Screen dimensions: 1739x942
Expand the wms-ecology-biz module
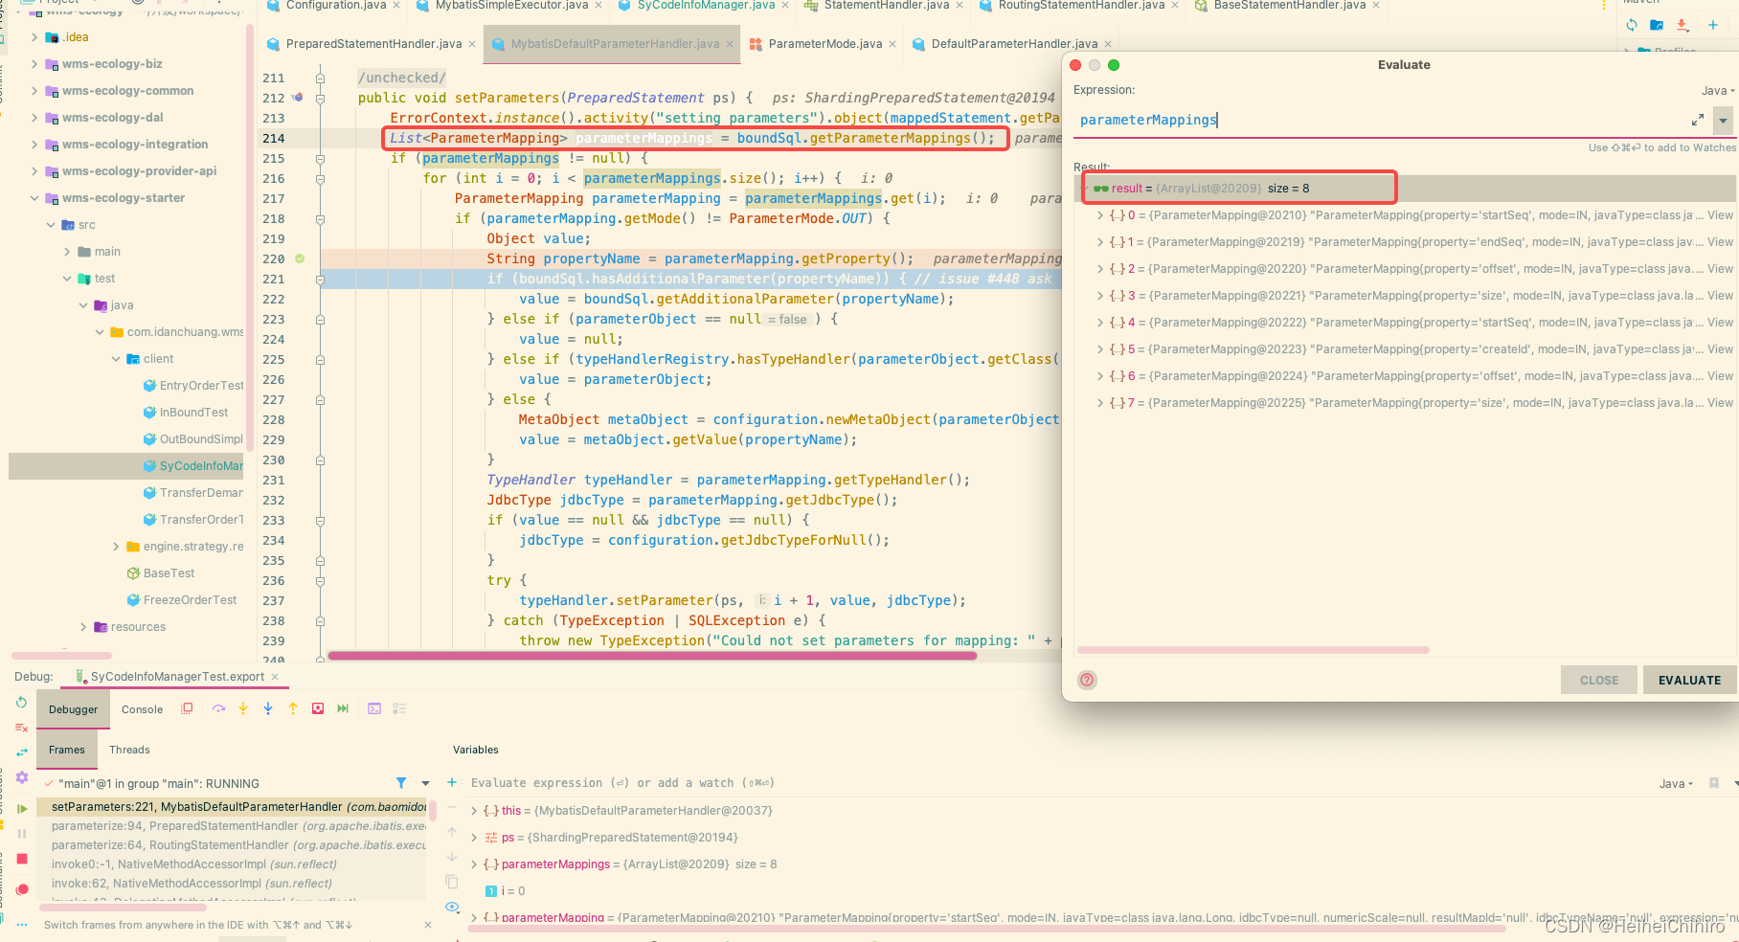[x=34, y=64]
